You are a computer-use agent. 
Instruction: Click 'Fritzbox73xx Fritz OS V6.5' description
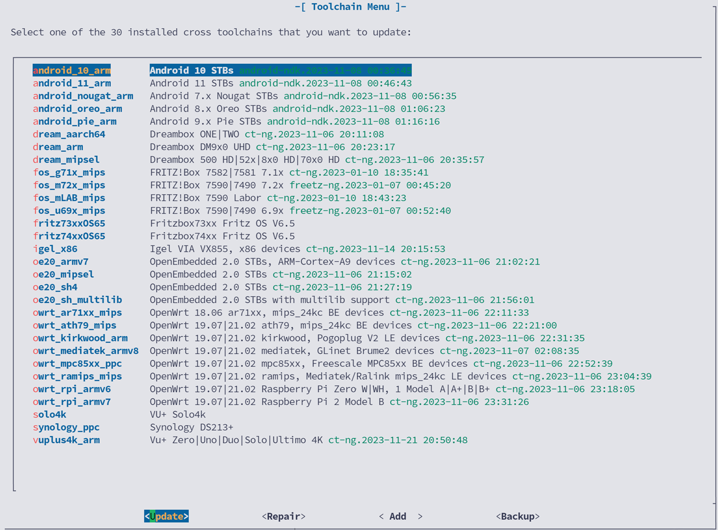point(222,223)
